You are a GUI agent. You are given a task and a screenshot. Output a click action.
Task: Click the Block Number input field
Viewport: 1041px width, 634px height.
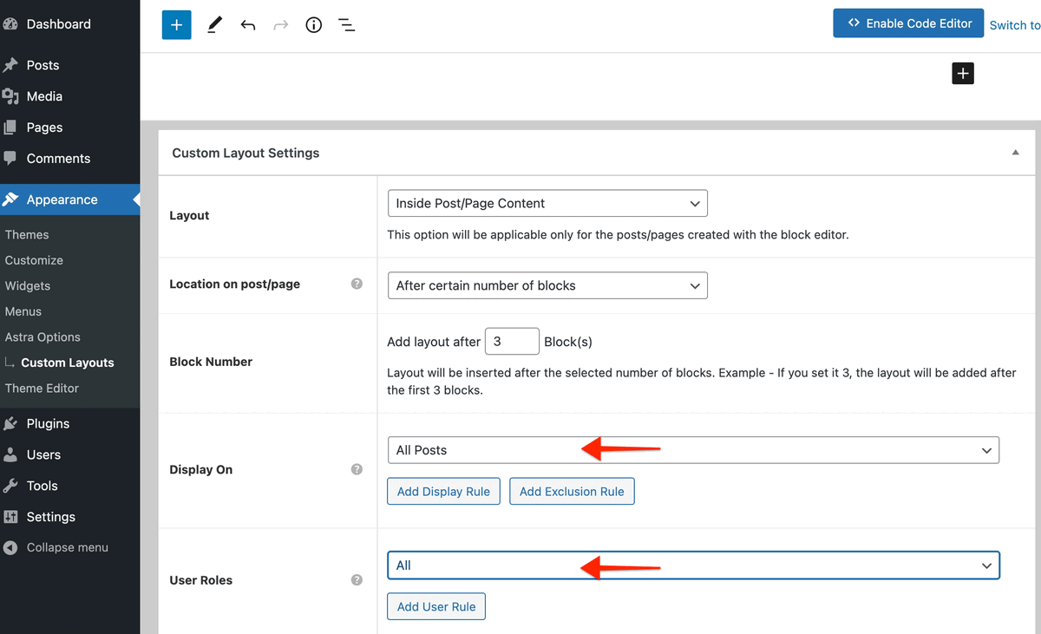(512, 342)
